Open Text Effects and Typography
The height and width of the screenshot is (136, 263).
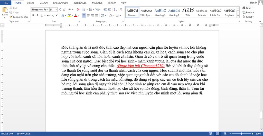tap(63, 15)
